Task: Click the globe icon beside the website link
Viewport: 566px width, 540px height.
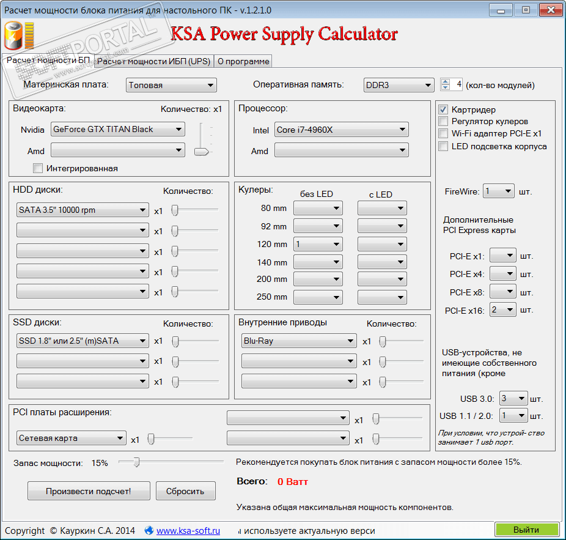Action: (149, 530)
